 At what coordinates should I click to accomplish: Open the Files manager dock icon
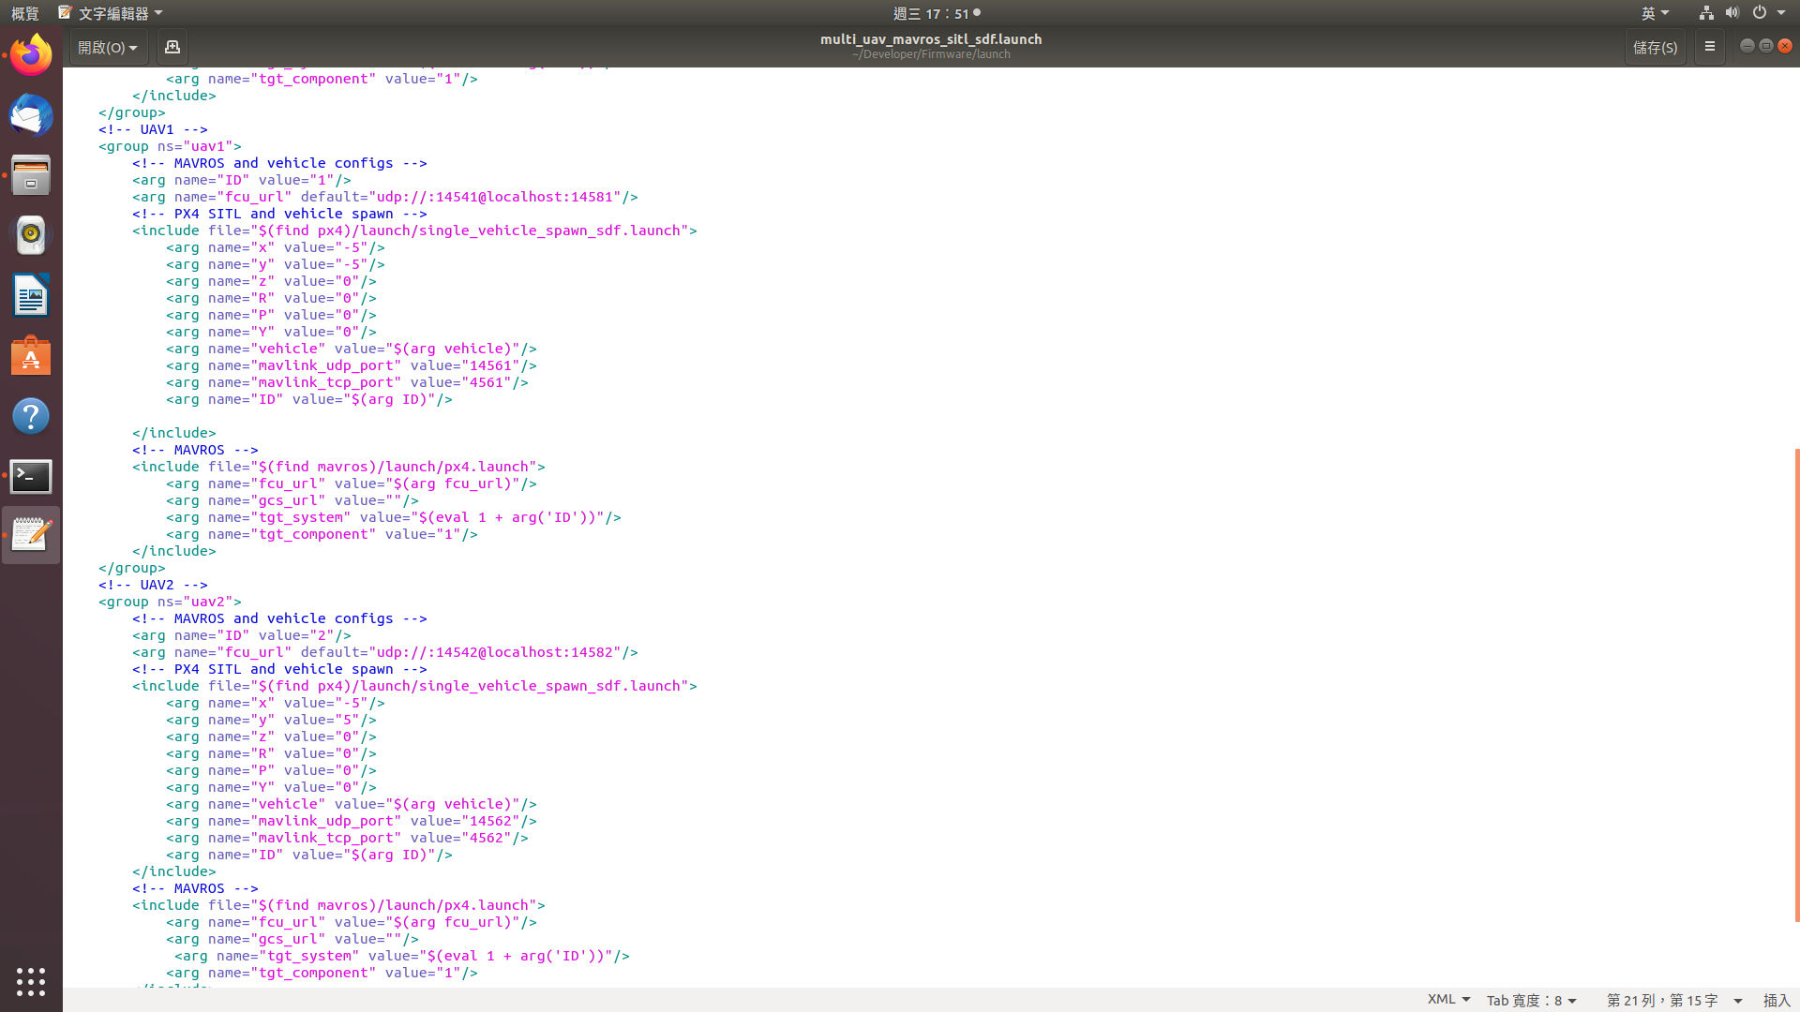(x=31, y=175)
